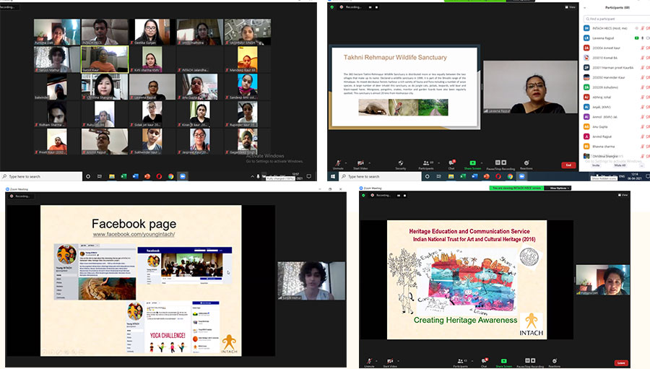Open File Explorer in taskbar below the gallery window

pos(112,176)
